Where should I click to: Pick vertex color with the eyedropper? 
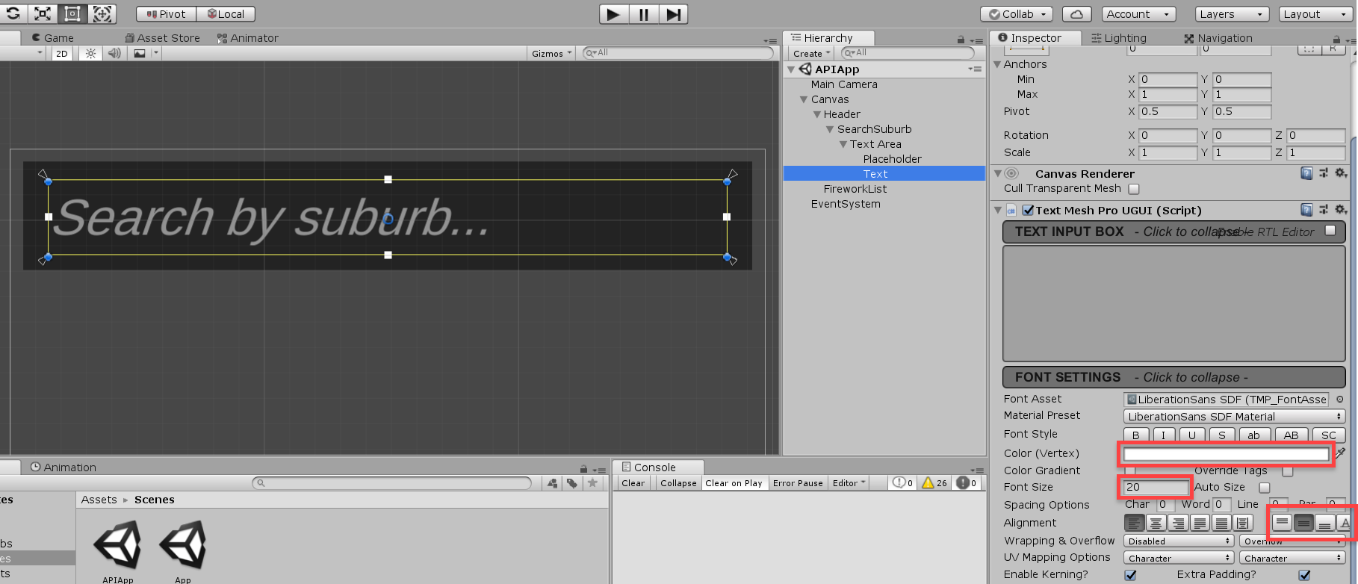1341,453
